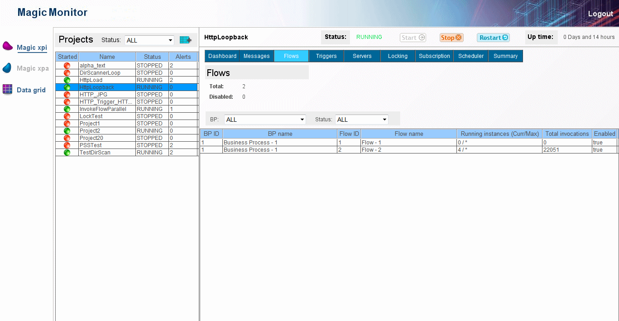Sort projects by Alerts column
This screenshot has width=619, height=321.
pos(183,57)
